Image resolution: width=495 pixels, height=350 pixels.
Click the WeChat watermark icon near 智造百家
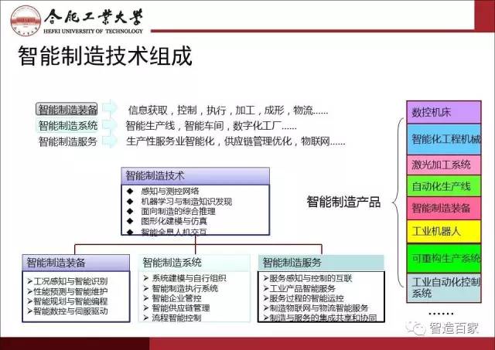[x=418, y=329]
